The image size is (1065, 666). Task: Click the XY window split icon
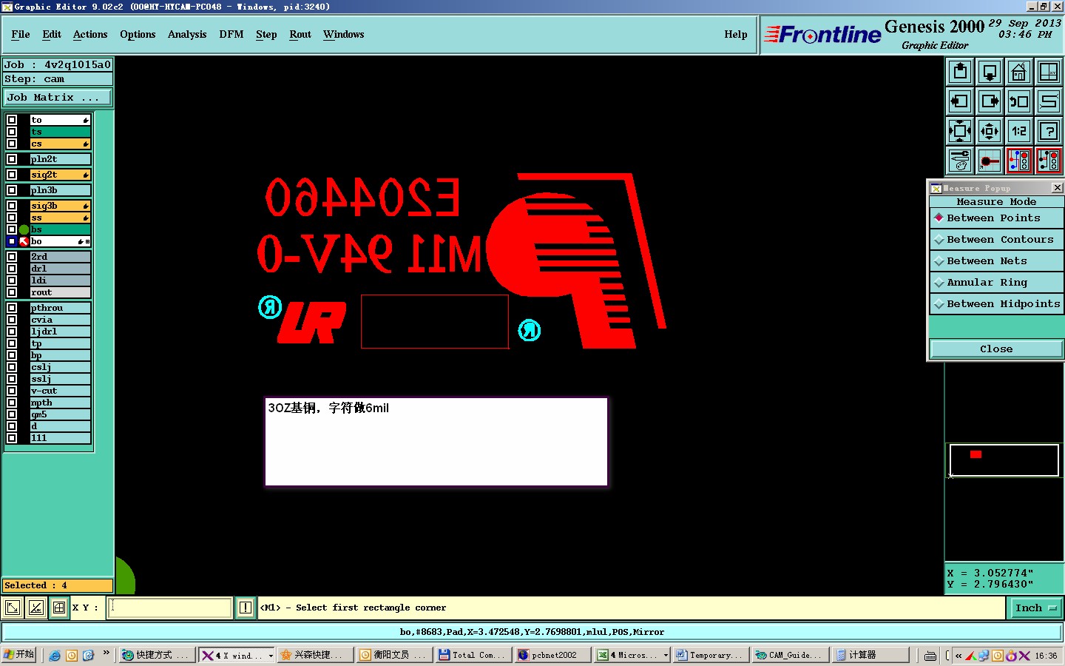tap(1049, 72)
